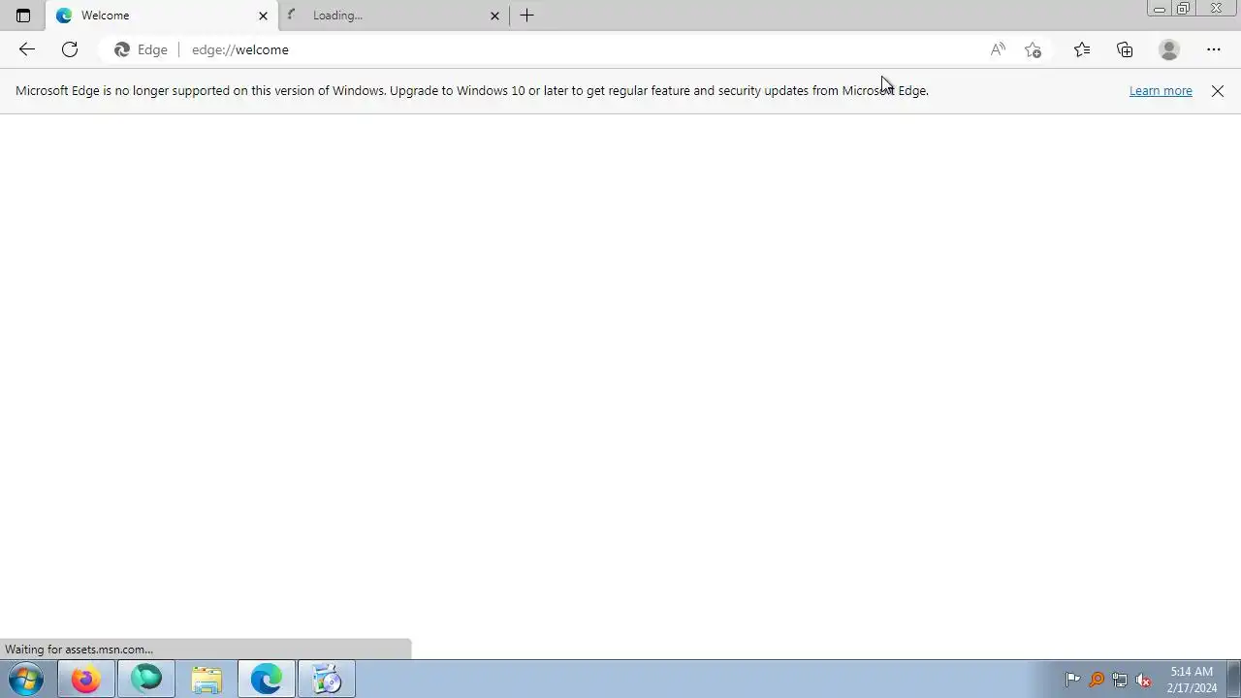Open the tab actions menu icon
This screenshot has width=1241, height=698.
click(x=23, y=16)
